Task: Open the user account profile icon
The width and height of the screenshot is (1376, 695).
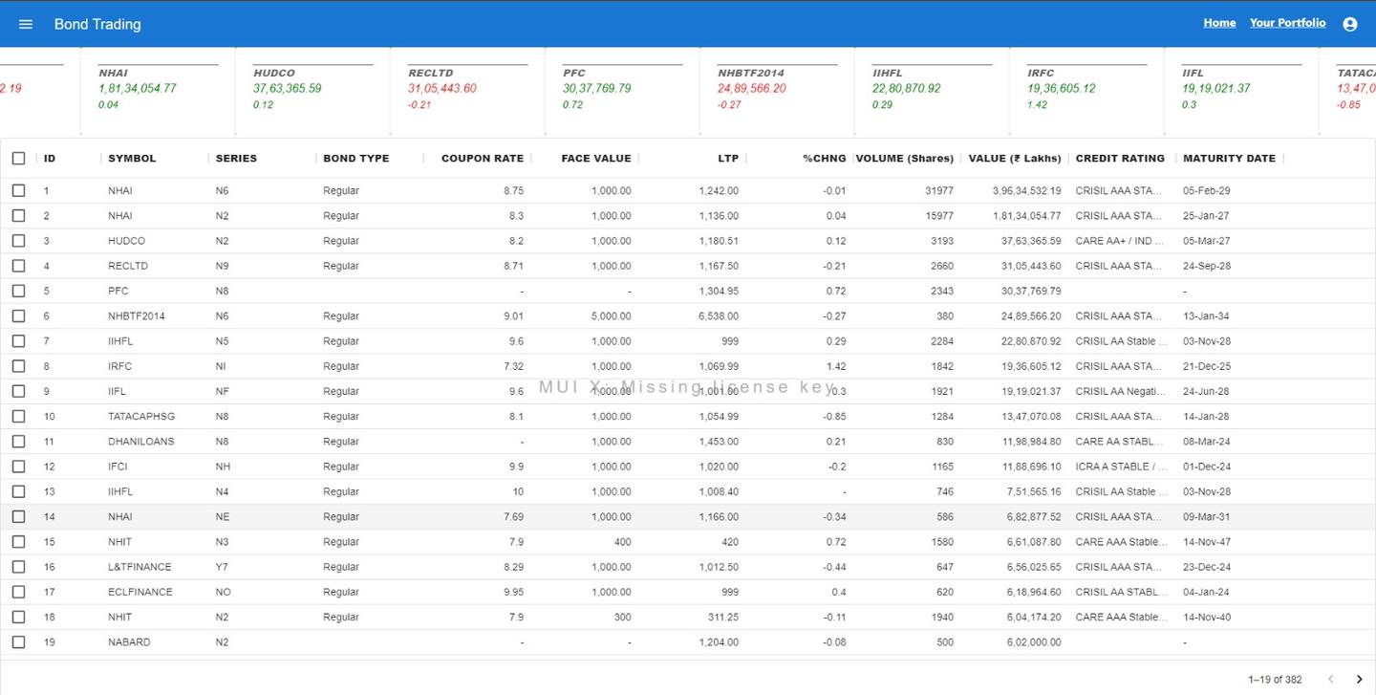Action: click(1350, 24)
